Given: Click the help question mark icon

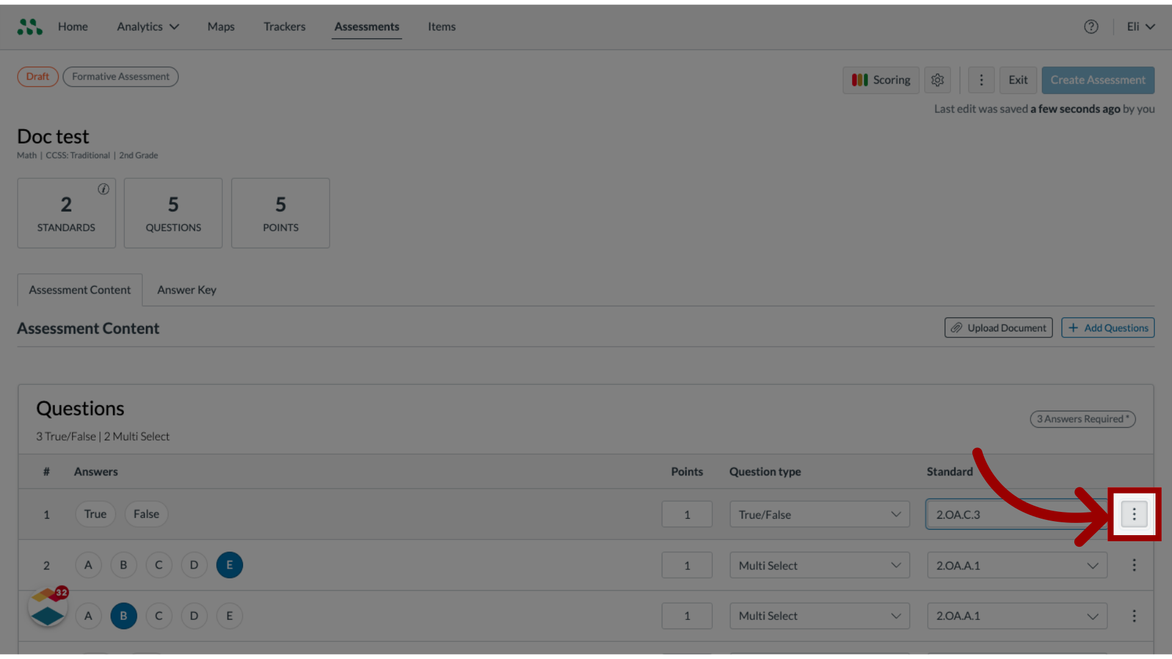Looking at the screenshot, I should click(1091, 27).
